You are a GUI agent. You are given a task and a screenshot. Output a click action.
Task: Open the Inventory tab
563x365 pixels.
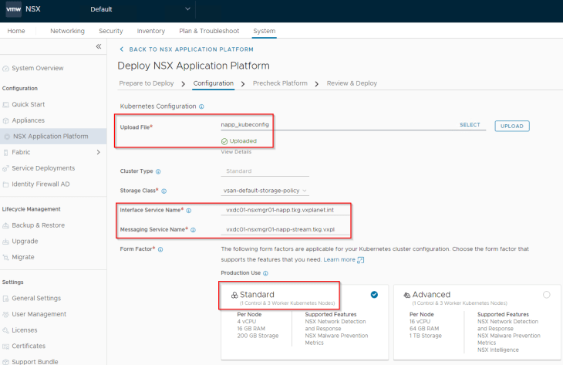(151, 31)
